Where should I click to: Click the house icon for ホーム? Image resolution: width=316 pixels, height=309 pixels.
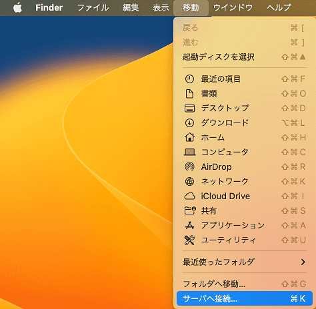pos(189,137)
